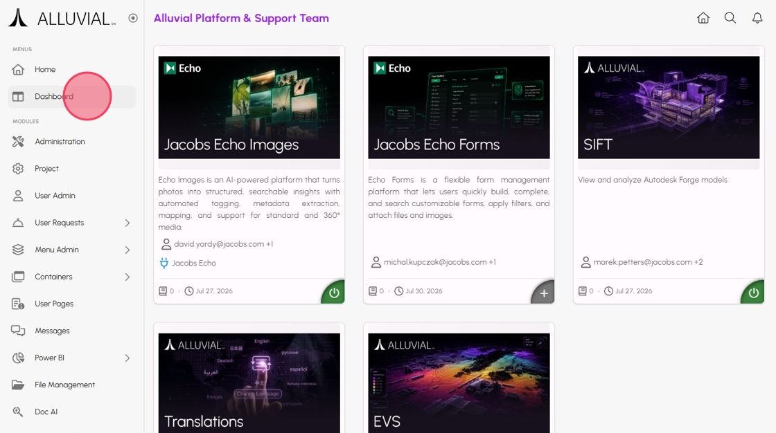Screen dimensions: 776x433
Task: Open Doc AI in sidebar
Action: point(72,412)
